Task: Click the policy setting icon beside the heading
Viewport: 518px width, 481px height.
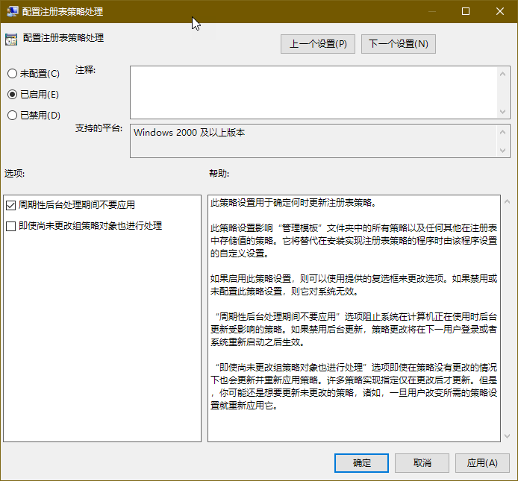Action: coord(11,39)
